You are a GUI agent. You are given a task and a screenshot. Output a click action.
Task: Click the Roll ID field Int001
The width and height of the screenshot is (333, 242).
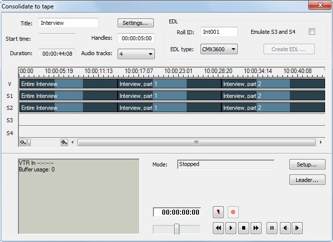pos(219,32)
